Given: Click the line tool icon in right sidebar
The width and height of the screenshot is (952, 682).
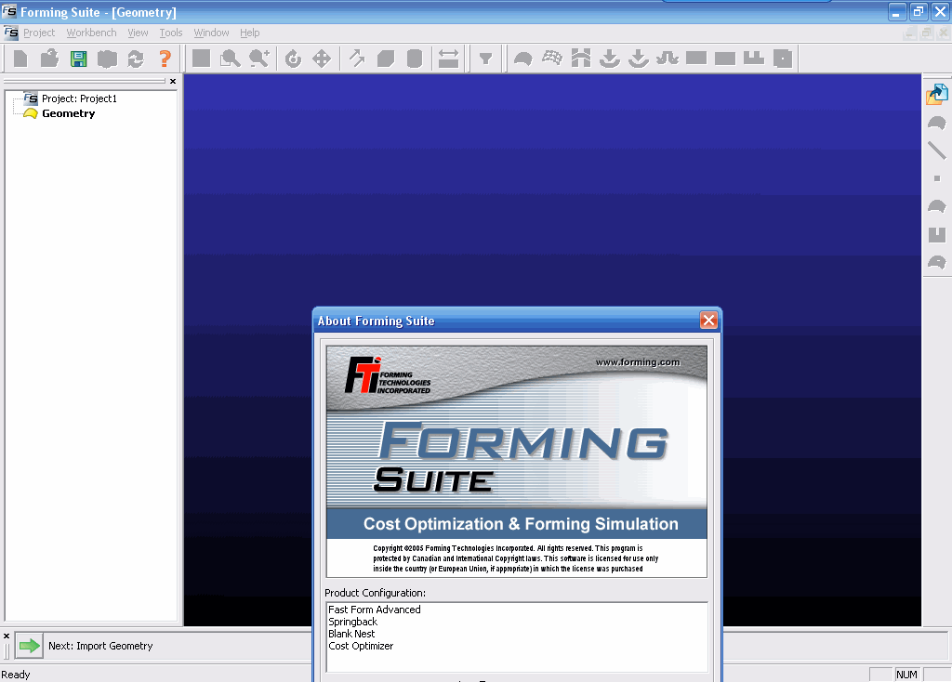Looking at the screenshot, I should click(x=937, y=150).
